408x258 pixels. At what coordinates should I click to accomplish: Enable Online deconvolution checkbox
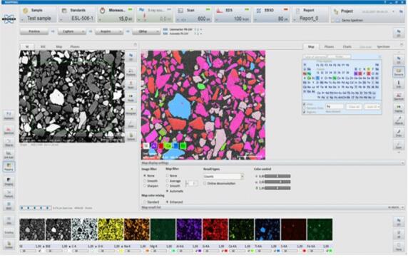[x=205, y=183]
